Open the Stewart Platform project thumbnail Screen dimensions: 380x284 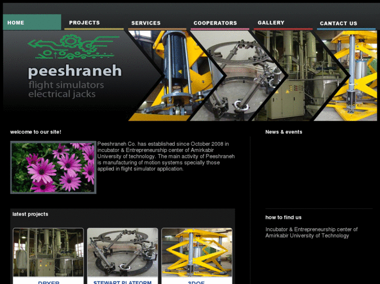coord(122,252)
